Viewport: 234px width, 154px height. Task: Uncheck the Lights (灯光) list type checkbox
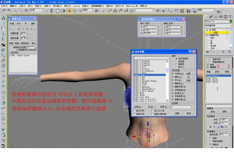[173, 80]
